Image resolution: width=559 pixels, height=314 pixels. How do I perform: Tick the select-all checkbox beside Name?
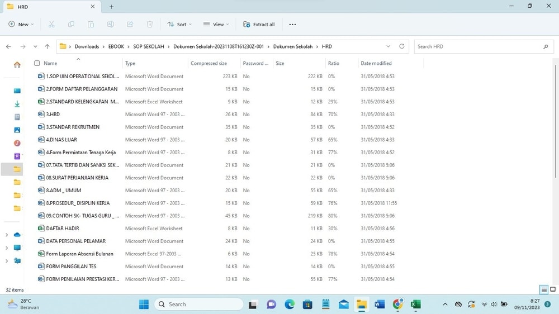point(37,63)
